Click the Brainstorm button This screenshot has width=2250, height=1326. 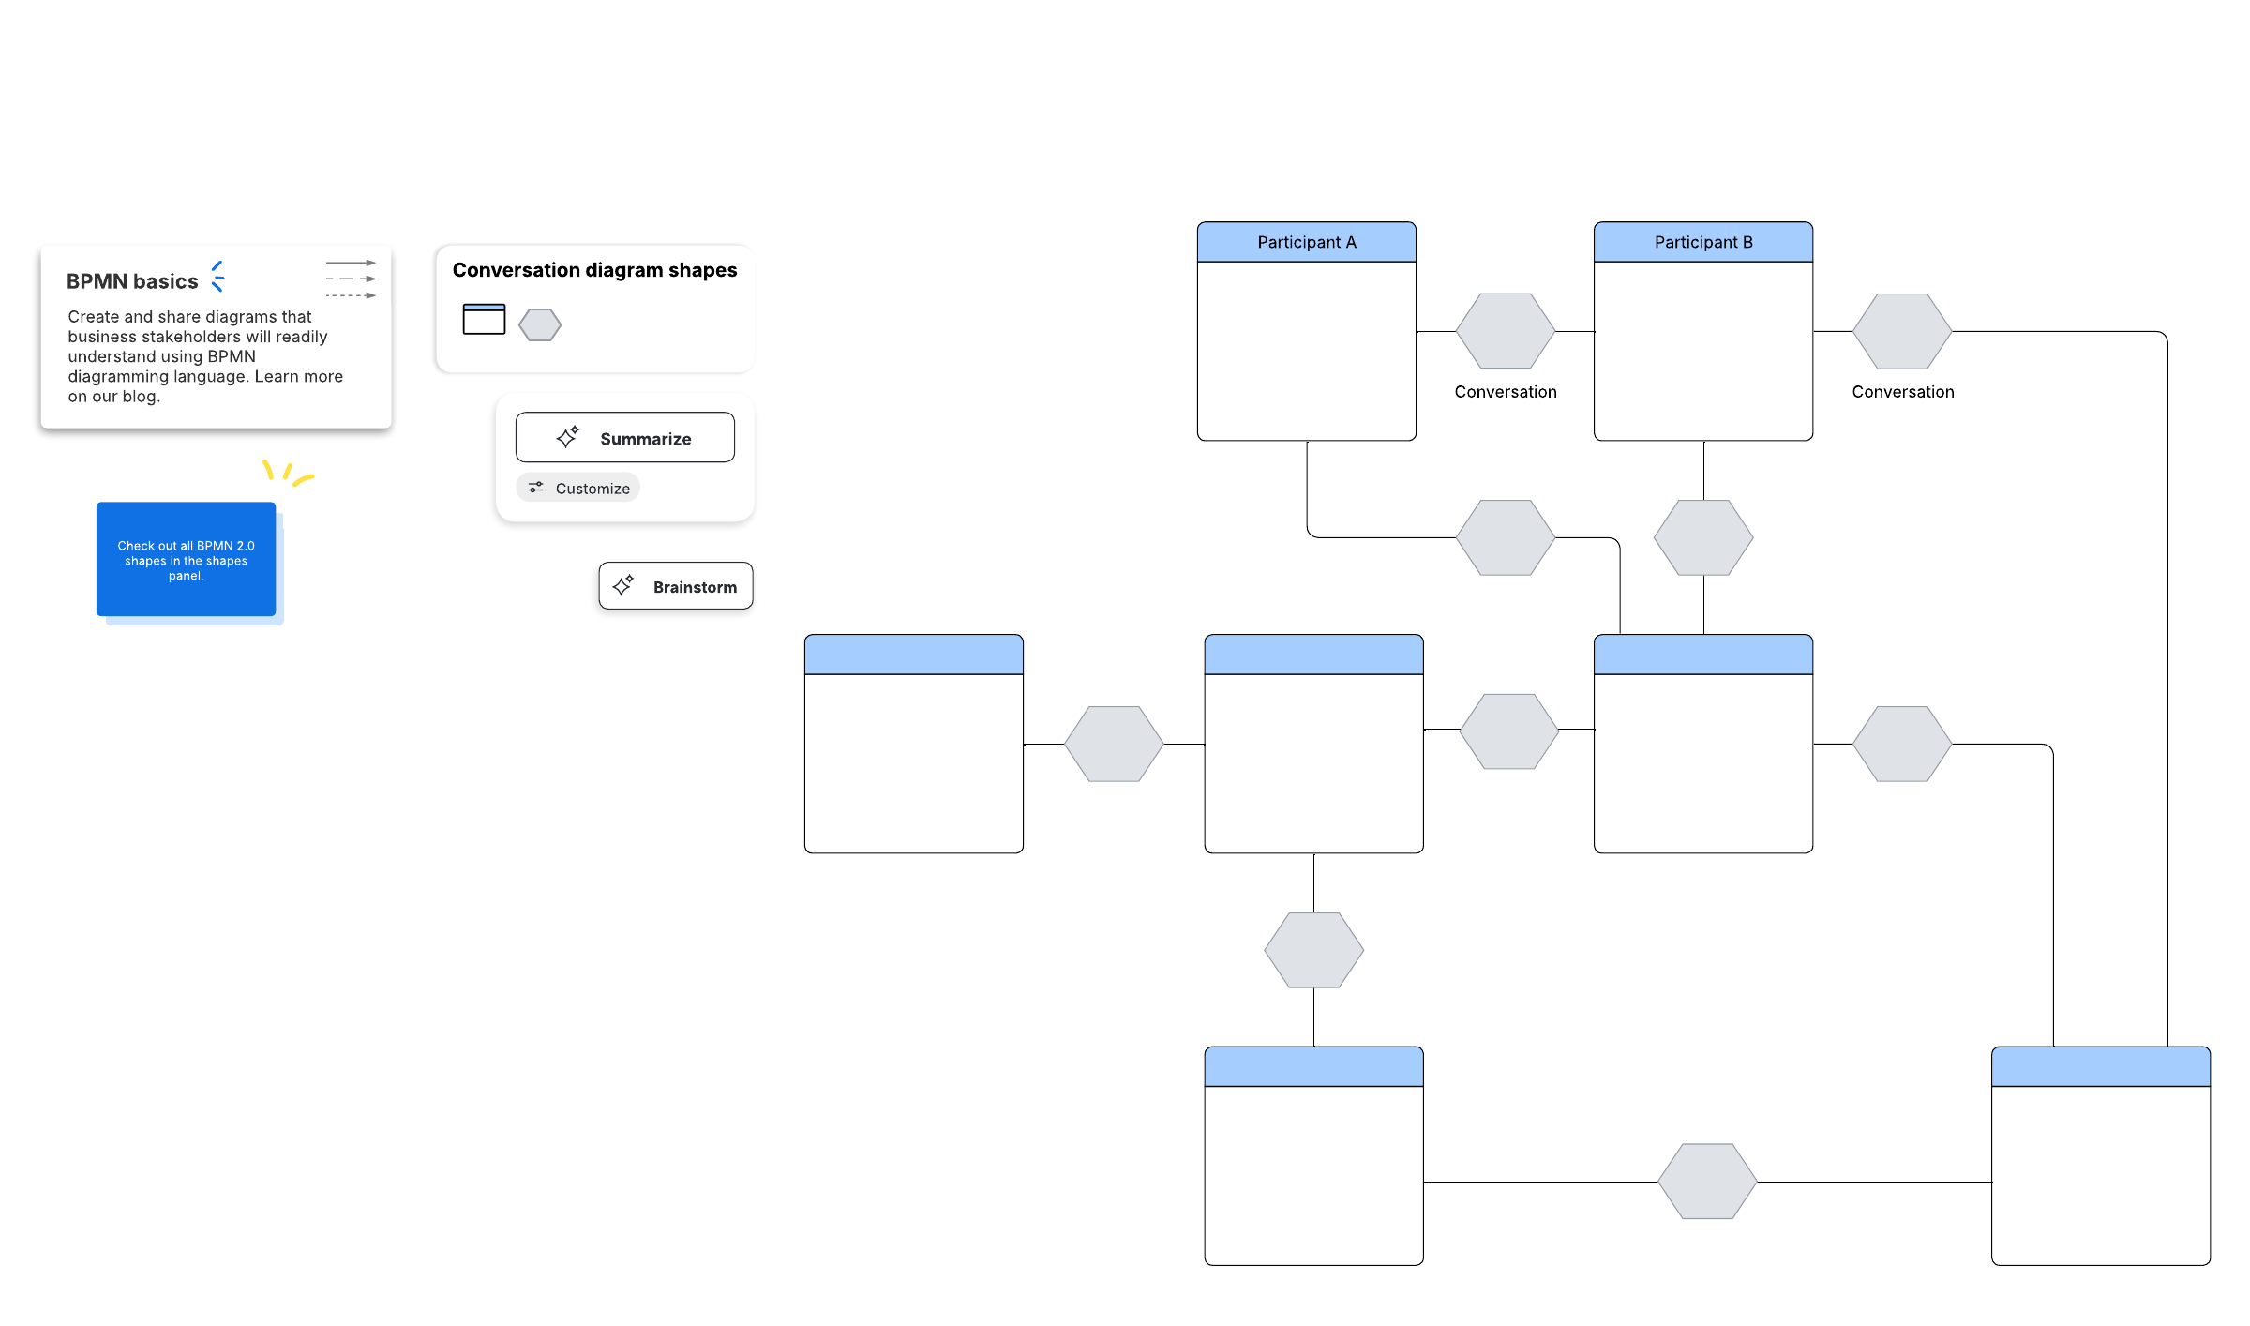click(676, 586)
